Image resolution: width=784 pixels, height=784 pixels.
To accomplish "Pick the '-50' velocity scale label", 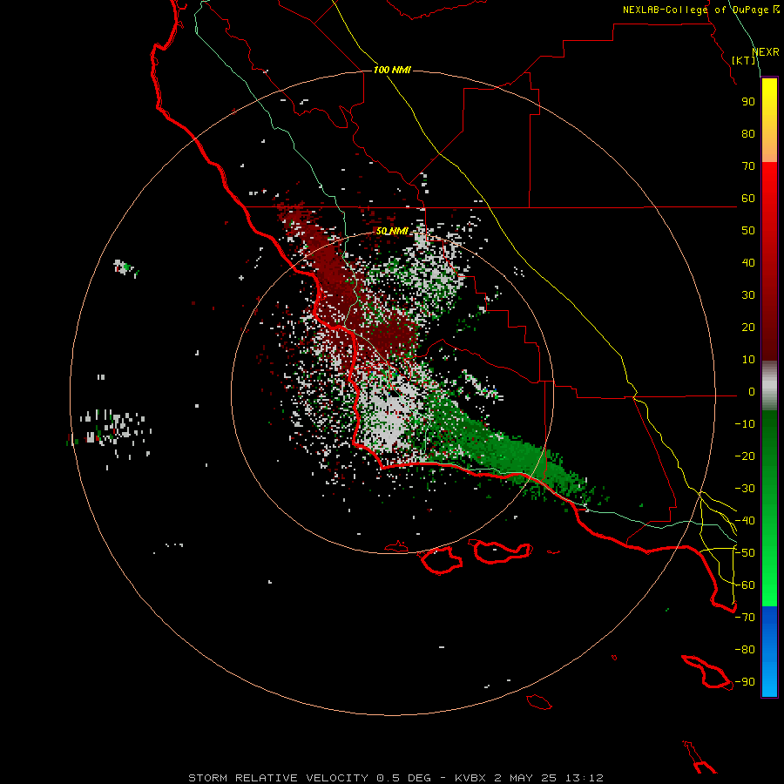I will (x=745, y=553).
